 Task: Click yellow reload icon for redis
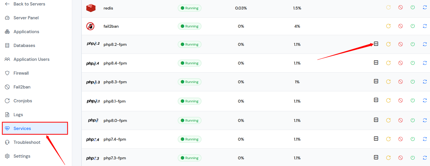[x=388, y=7]
